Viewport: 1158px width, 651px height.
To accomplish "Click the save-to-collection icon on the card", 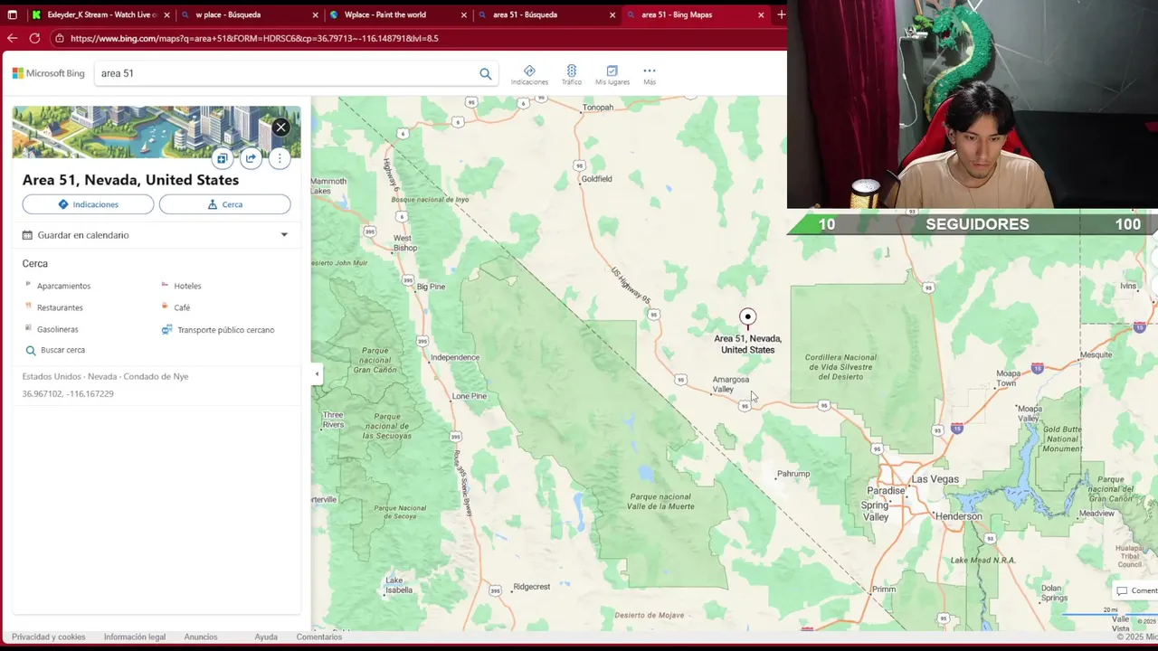I will click(222, 158).
